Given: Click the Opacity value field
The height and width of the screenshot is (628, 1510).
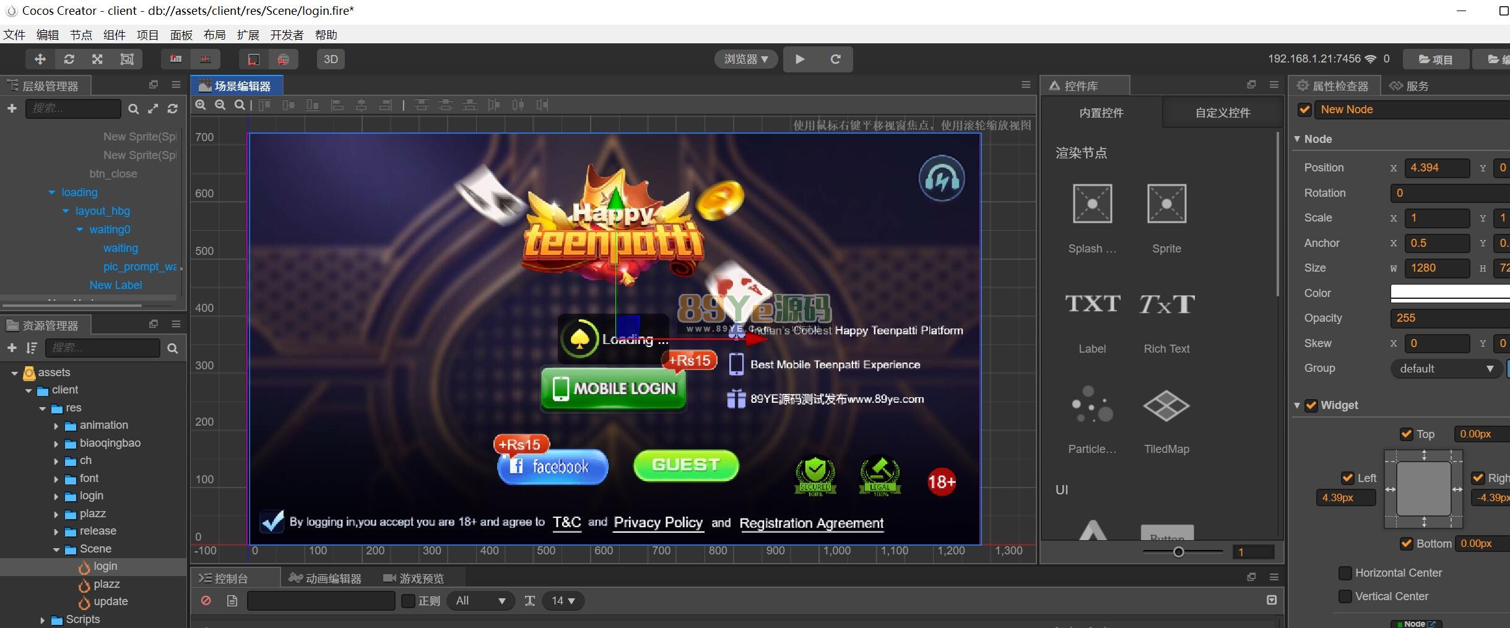Looking at the screenshot, I should 1450,318.
